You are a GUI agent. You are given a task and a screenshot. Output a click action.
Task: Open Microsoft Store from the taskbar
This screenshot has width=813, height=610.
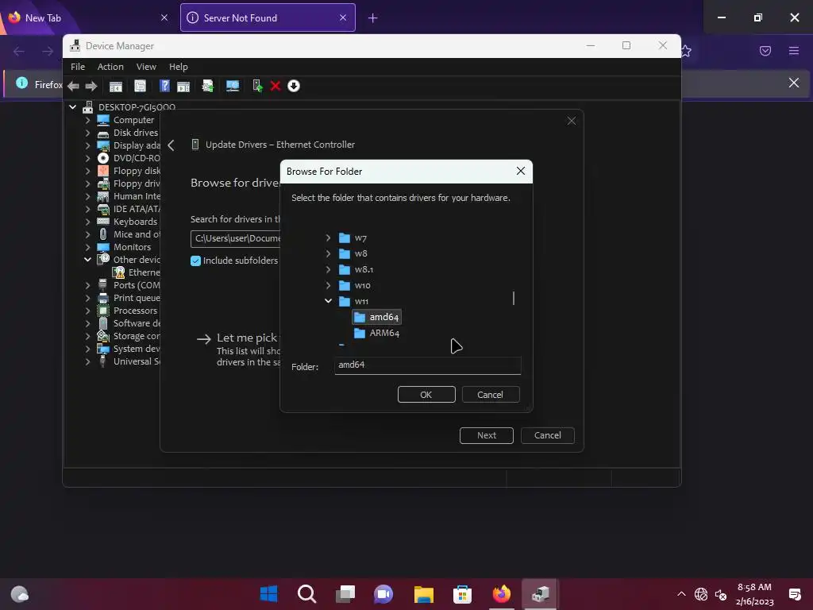click(x=462, y=594)
